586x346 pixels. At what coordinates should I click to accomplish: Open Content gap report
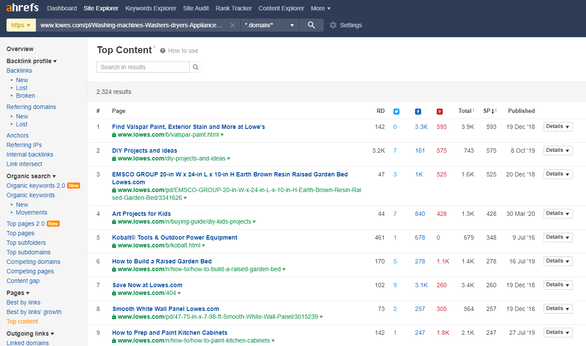(x=23, y=281)
